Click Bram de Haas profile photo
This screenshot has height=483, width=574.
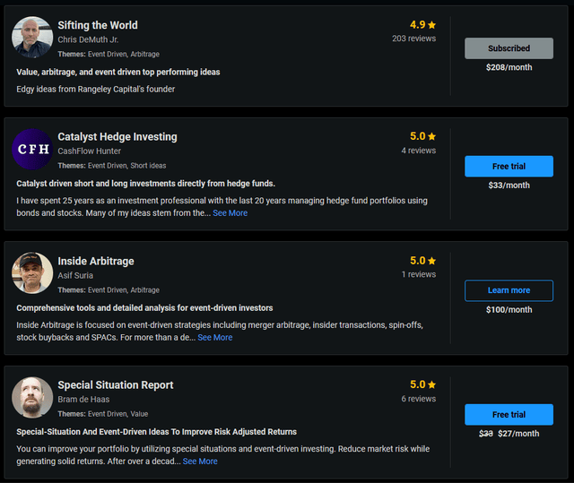click(x=32, y=397)
